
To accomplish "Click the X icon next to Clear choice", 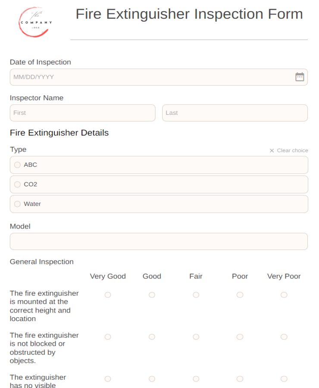I will [x=272, y=150].
